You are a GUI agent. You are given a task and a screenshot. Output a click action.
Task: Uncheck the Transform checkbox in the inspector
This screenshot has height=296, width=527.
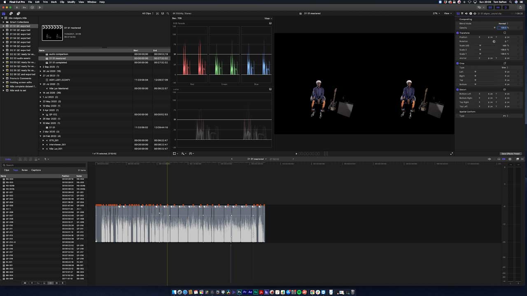click(457, 33)
